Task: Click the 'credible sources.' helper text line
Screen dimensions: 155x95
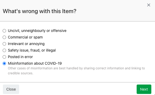Action: [20, 73]
